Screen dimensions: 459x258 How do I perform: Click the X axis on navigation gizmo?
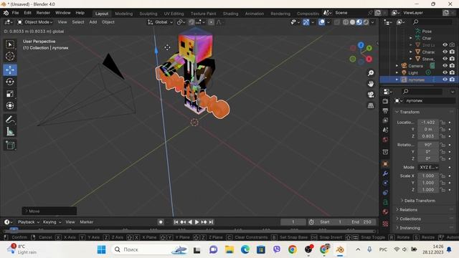tap(369, 59)
